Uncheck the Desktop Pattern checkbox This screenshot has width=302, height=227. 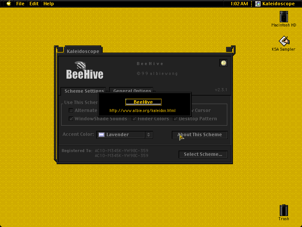coord(175,118)
